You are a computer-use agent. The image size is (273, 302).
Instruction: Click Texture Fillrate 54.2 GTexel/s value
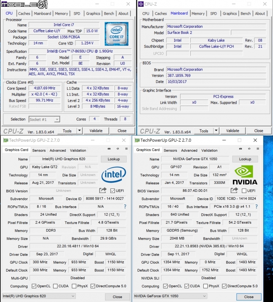tap(240, 223)
